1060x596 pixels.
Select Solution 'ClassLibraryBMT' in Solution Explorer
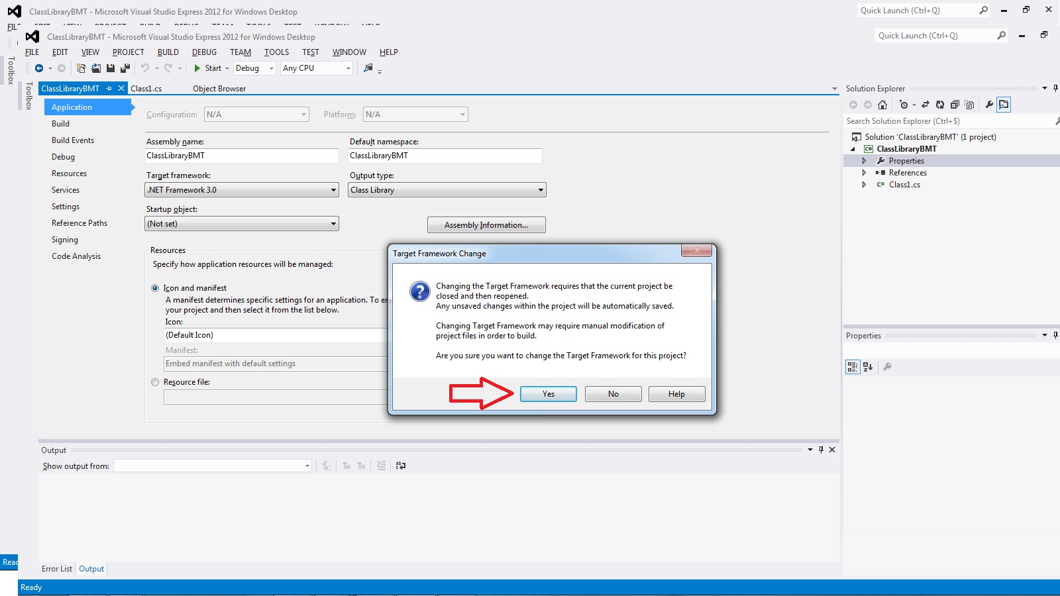coord(930,137)
